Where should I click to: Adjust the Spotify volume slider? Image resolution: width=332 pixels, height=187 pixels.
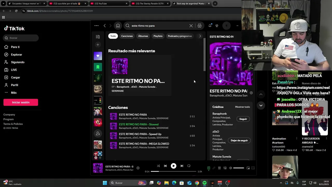239,168
